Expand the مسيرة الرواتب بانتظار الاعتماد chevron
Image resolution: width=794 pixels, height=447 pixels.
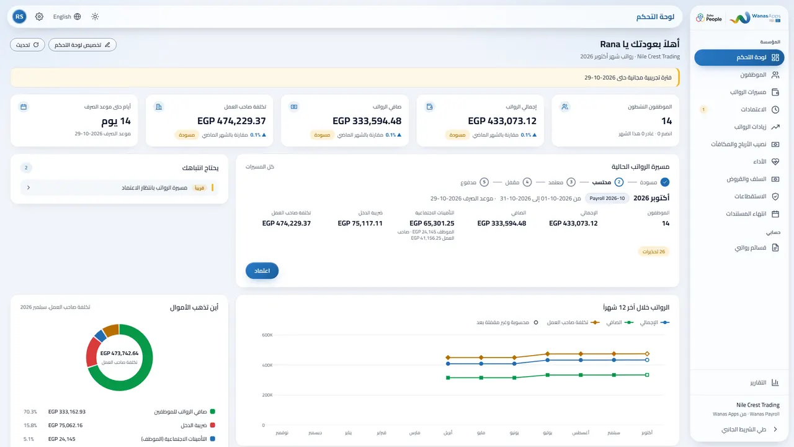click(29, 187)
